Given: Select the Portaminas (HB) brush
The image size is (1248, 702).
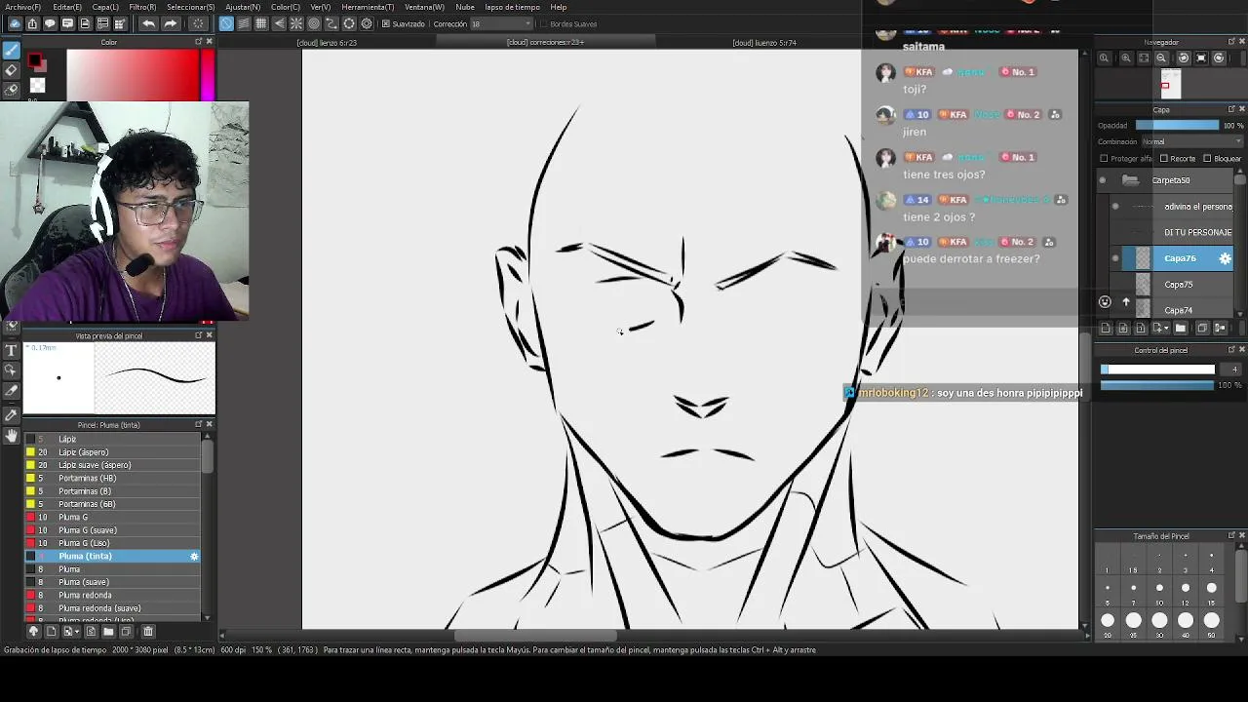Looking at the screenshot, I should coord(112,478).
